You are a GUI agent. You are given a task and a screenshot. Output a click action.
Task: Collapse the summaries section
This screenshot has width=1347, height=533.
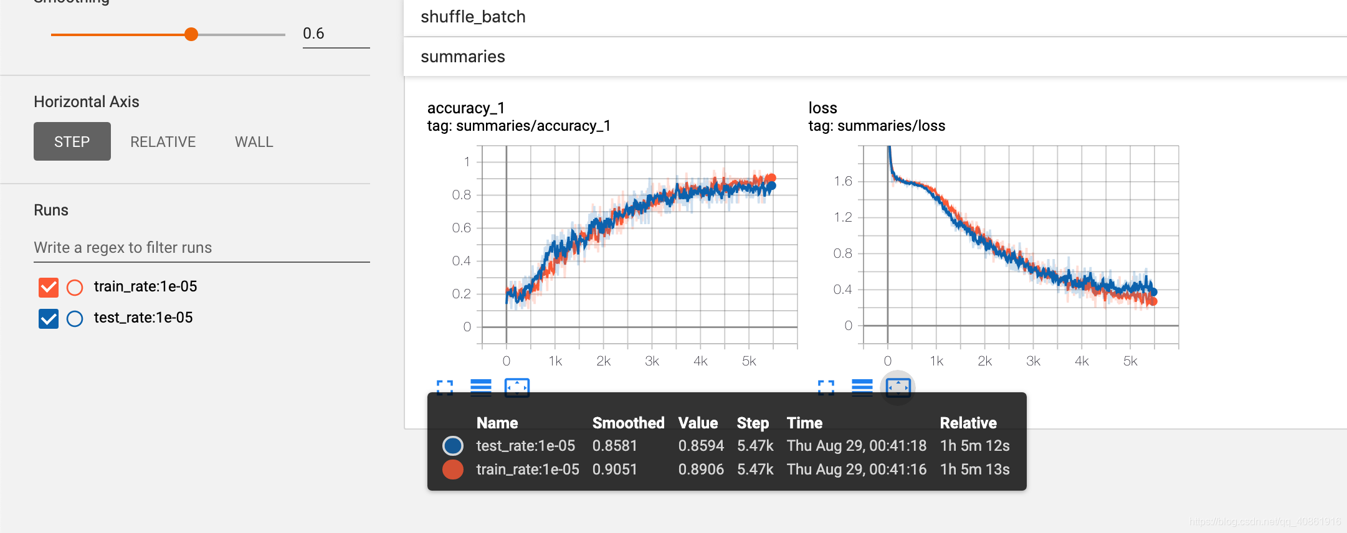click(875, 57)
